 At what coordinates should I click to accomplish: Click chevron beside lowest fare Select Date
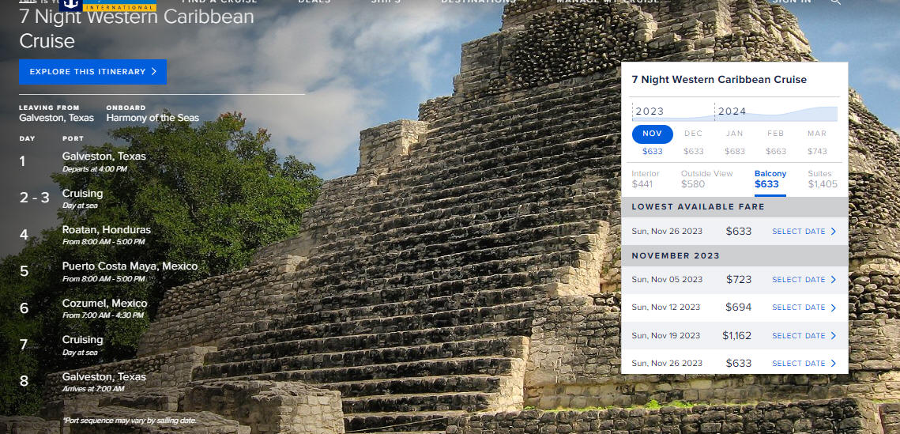(x=834, y=232)
